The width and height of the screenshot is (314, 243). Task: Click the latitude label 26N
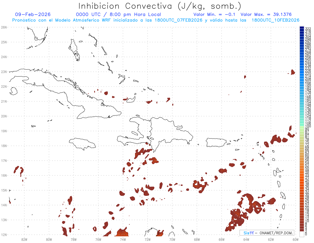4,27
